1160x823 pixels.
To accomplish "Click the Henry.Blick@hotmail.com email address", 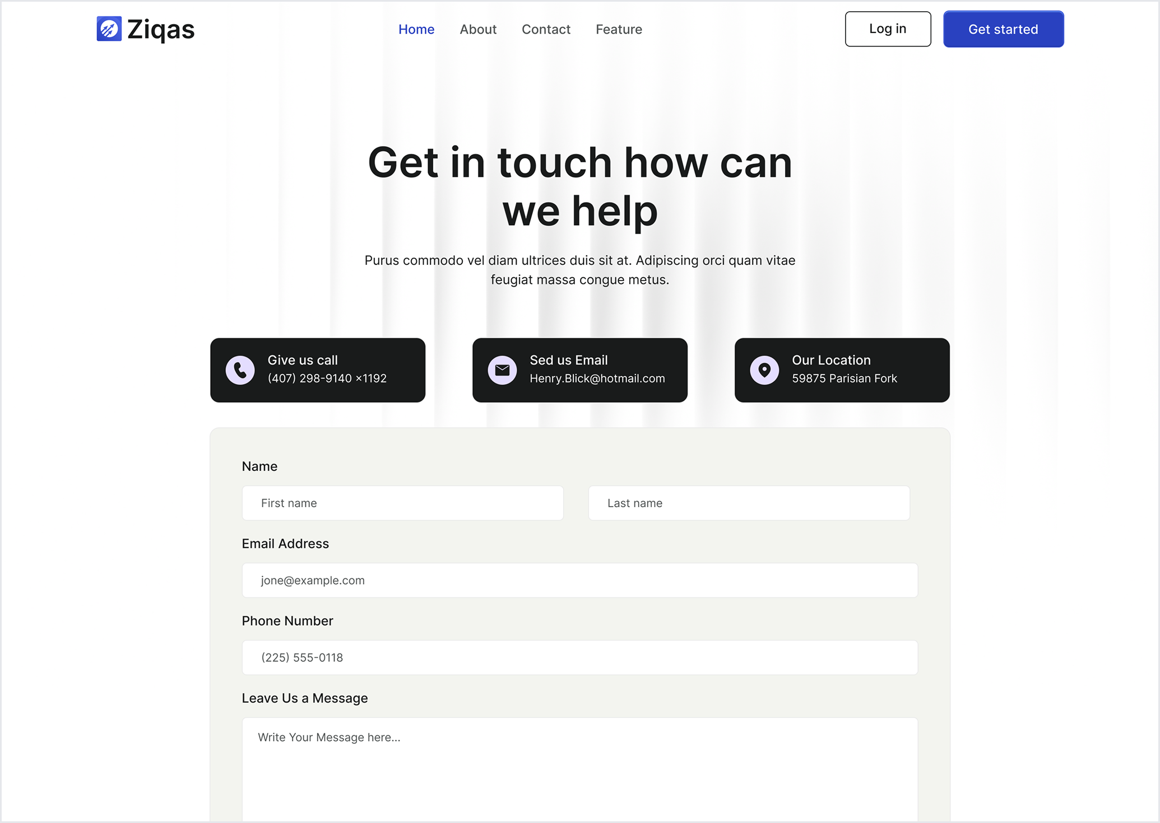I will (597, 378).
